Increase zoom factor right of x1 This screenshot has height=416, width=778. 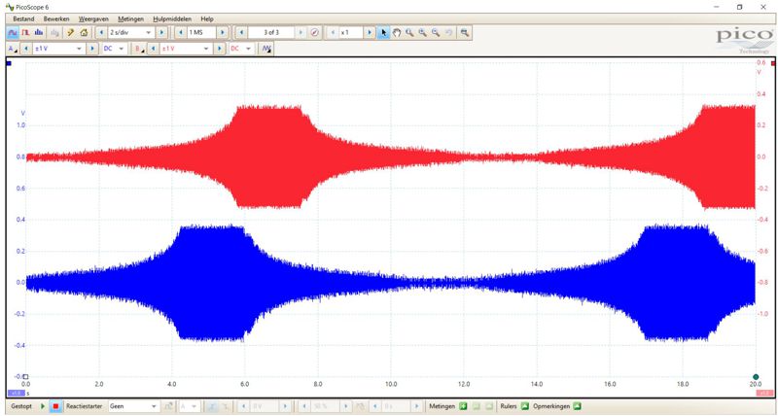tap(370, 33)
